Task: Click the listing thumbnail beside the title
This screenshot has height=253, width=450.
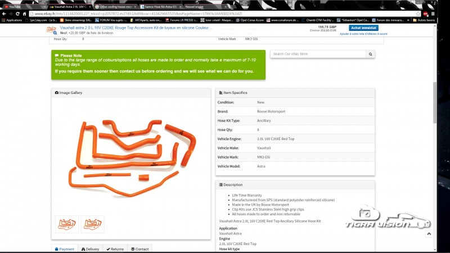Action: click(x=52, y=29)
